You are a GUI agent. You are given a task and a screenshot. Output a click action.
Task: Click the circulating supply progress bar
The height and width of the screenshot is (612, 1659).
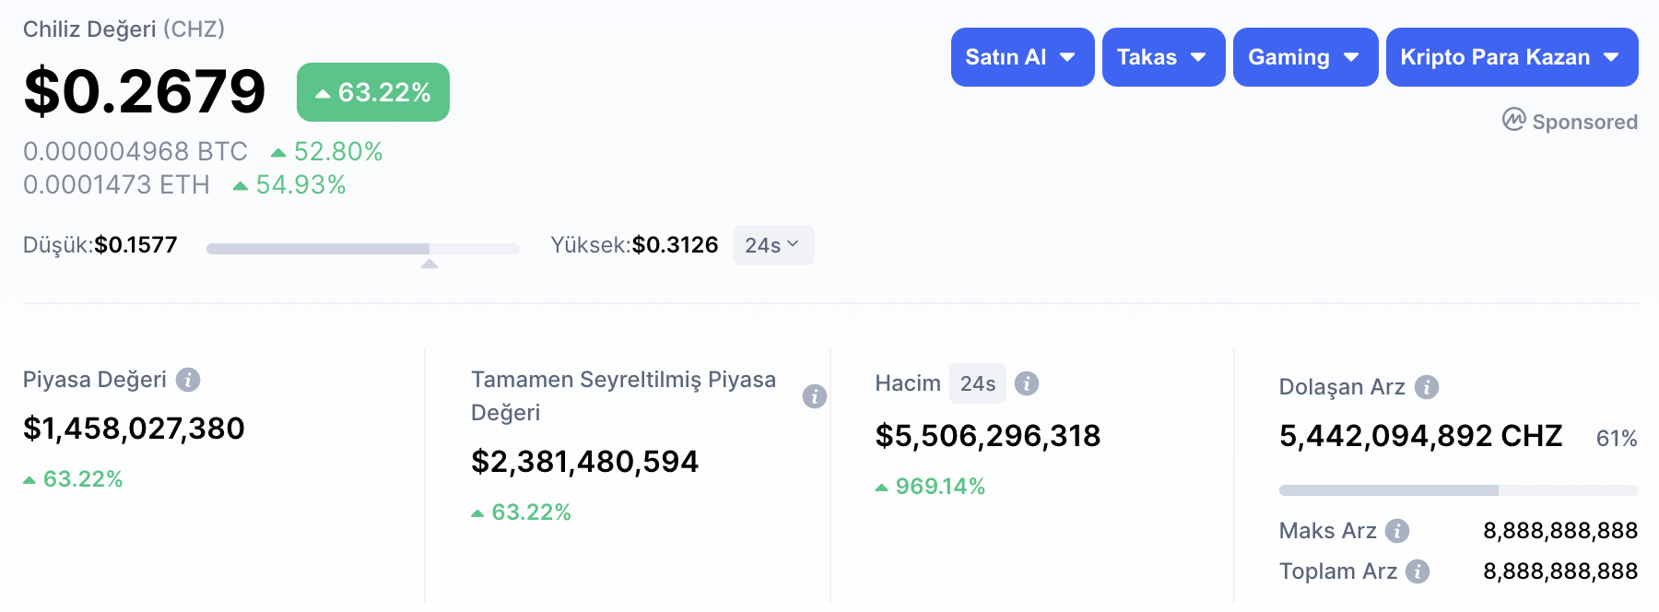point(1458,490)
